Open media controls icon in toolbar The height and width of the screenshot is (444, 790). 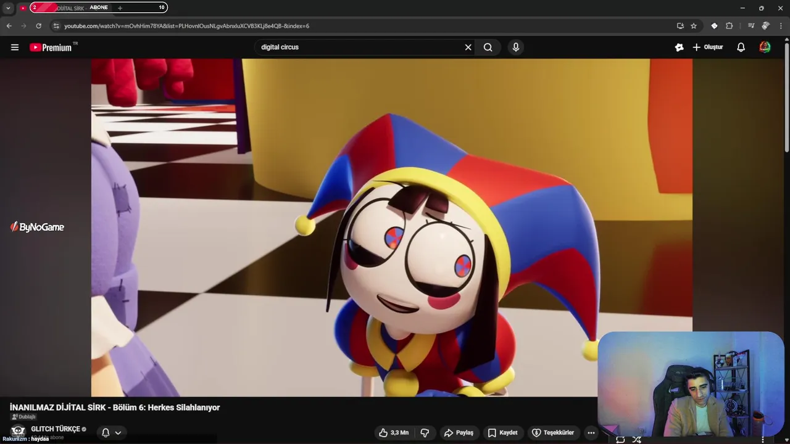750,26
